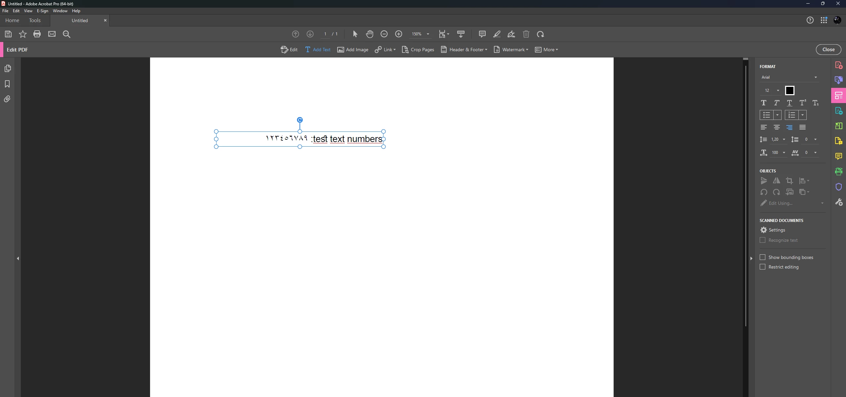Click the Print file icon
Screen dimensions: 846x397
pos(37,34)
